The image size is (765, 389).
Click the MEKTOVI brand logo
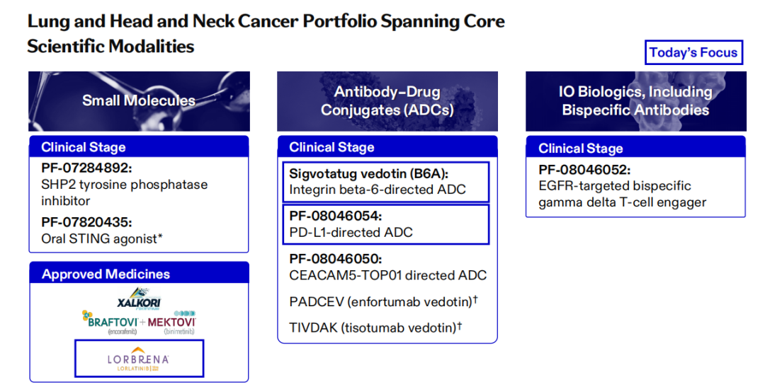click(x=171, y=323)
